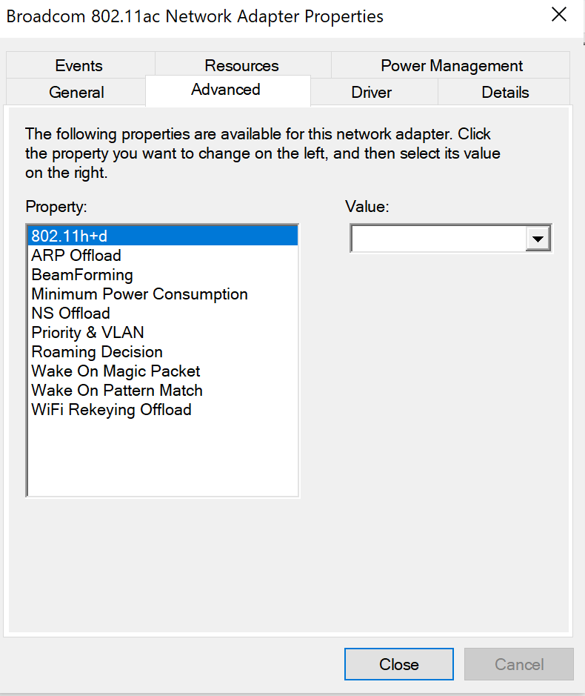This screenshot has width=585, height=696.
Task: Choose Roaming Decision property
Action: (x=162, y=351)
